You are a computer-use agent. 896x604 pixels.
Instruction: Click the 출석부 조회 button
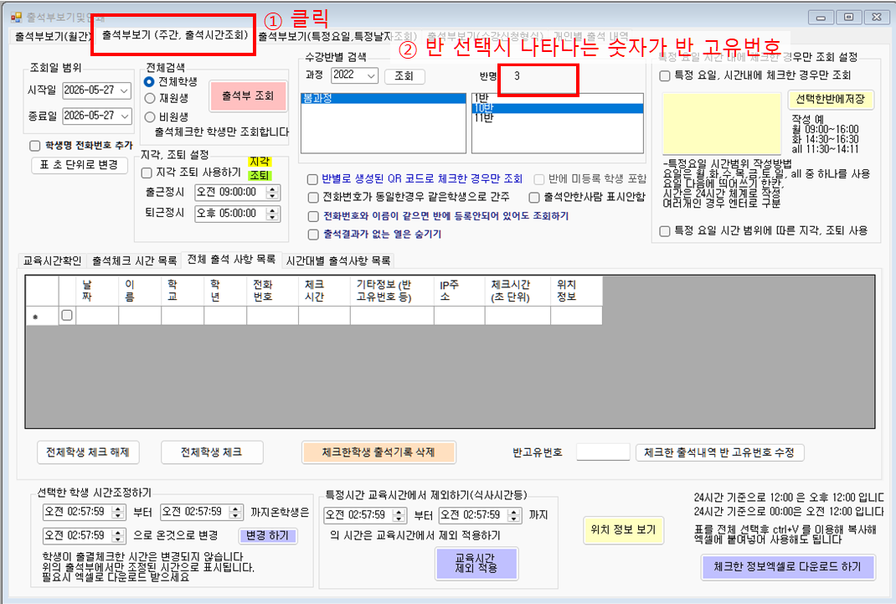tap(248, 96)
